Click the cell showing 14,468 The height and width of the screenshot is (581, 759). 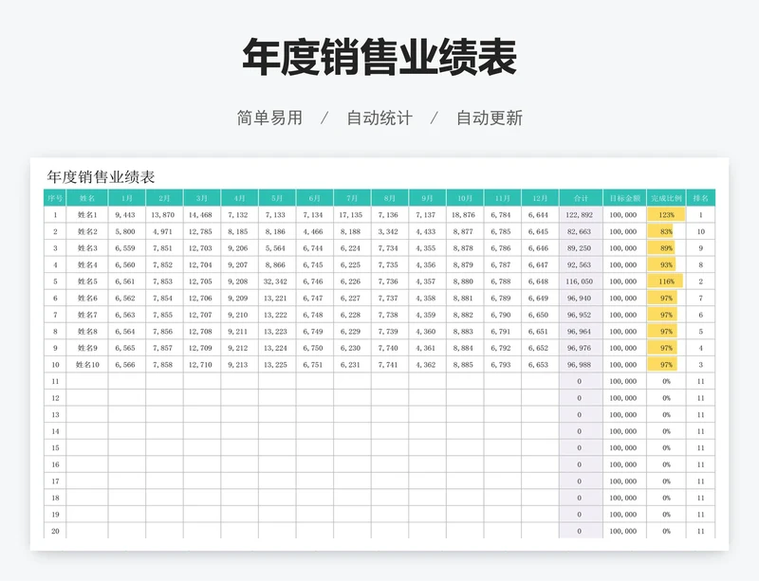[x=200, y=215]
